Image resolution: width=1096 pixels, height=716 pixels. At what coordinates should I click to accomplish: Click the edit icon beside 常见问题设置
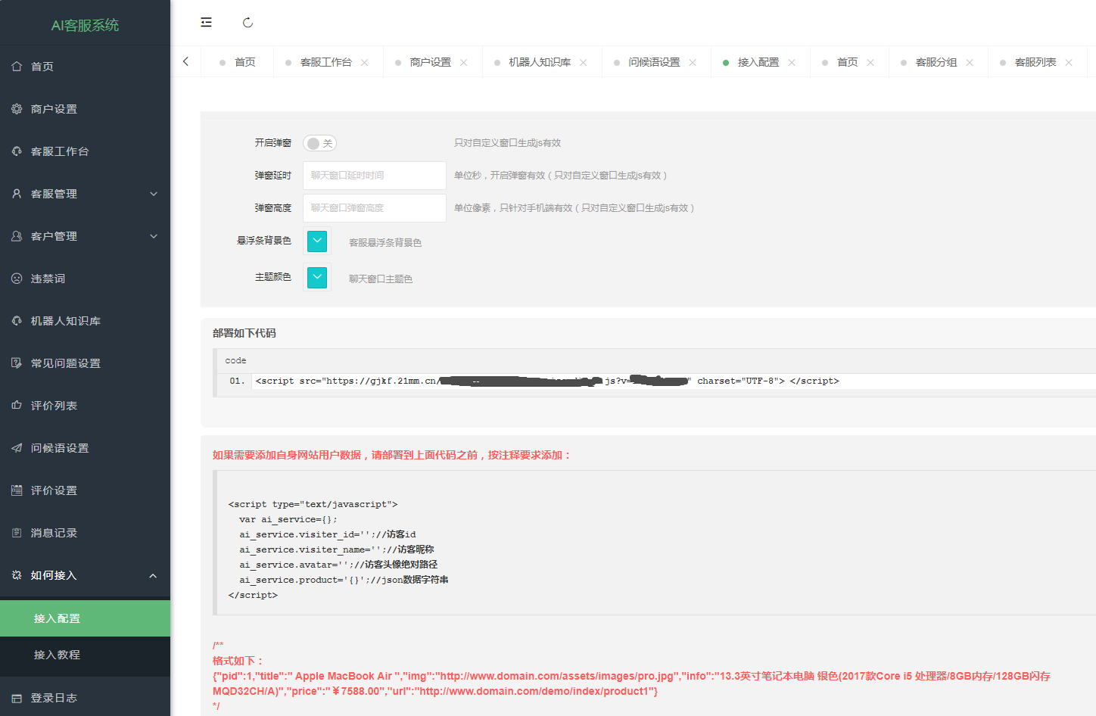pyautogui.click(x=17, y=363)
